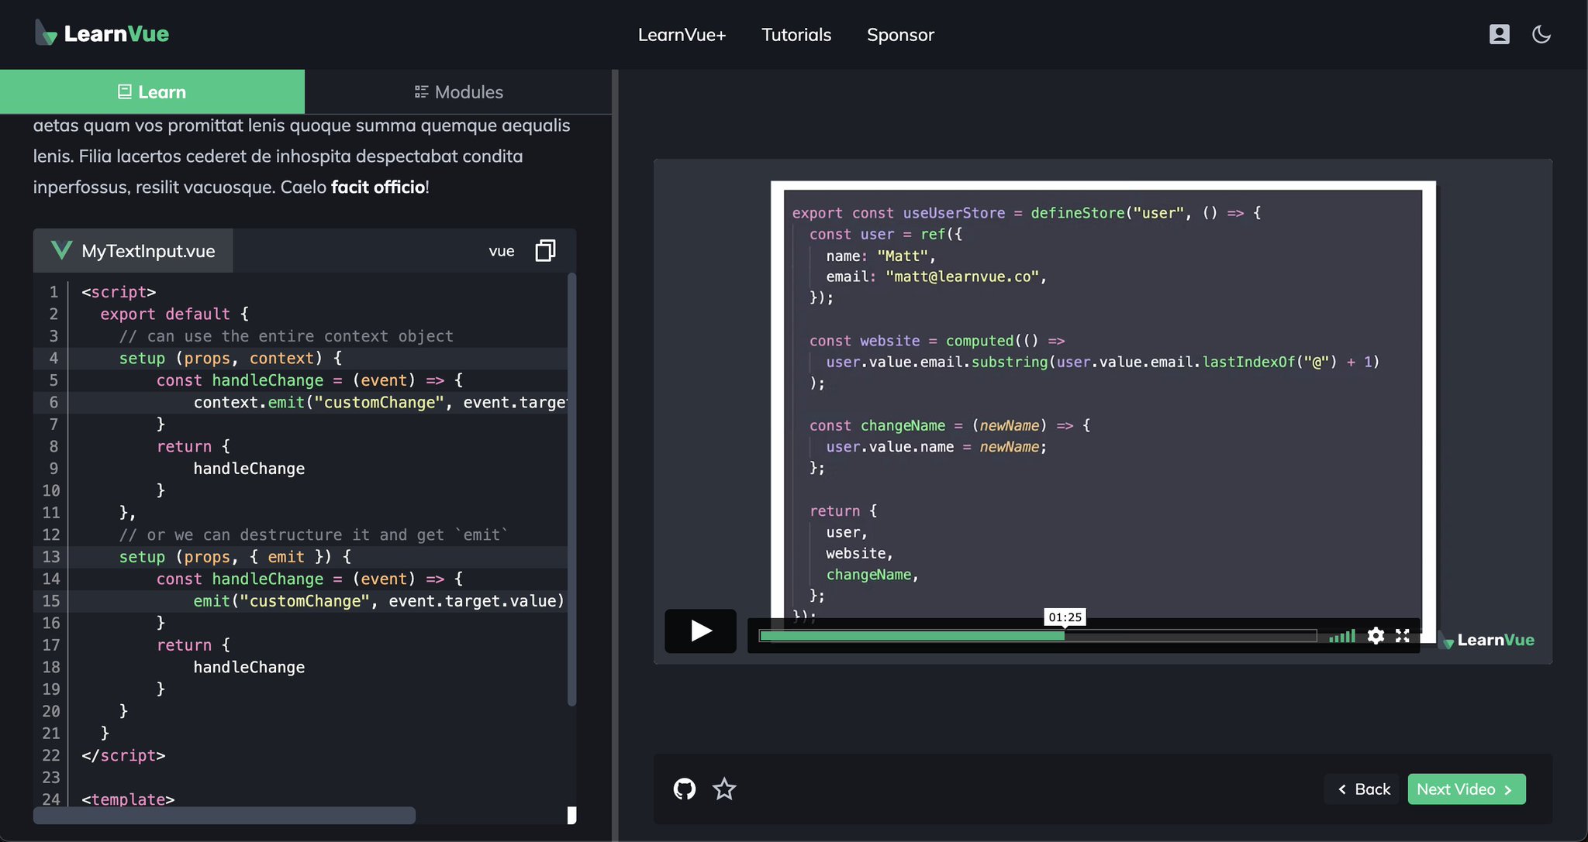Copy the MyTextInput.vue code snippet
This screenshot has height=842, width=1588.
tap(546, 250)
